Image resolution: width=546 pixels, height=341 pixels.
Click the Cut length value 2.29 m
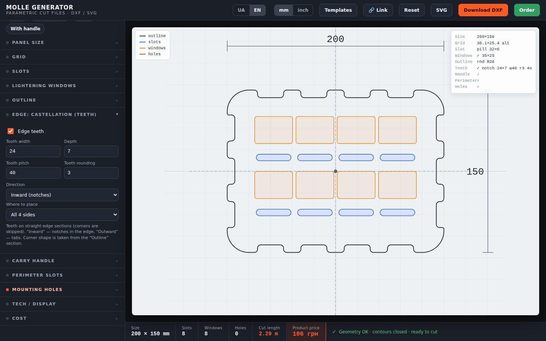point(268,334)
